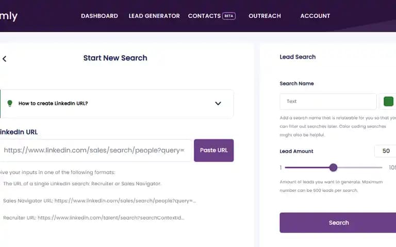Click the back arrow beside Start New Search
Image resolution: width=396 pixels, height=247 pixels.
(4, 59)
